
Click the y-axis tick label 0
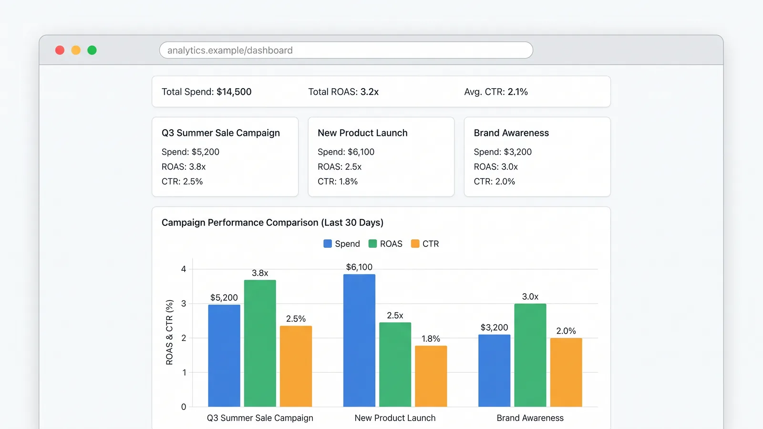[184, 407]
